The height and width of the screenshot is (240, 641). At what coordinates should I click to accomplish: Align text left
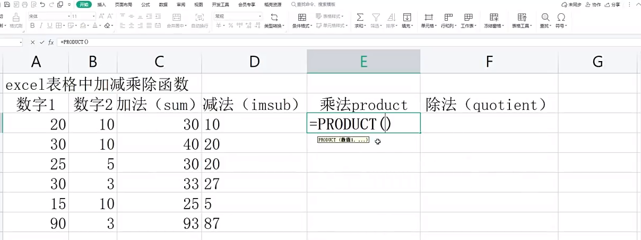[123, 25]
